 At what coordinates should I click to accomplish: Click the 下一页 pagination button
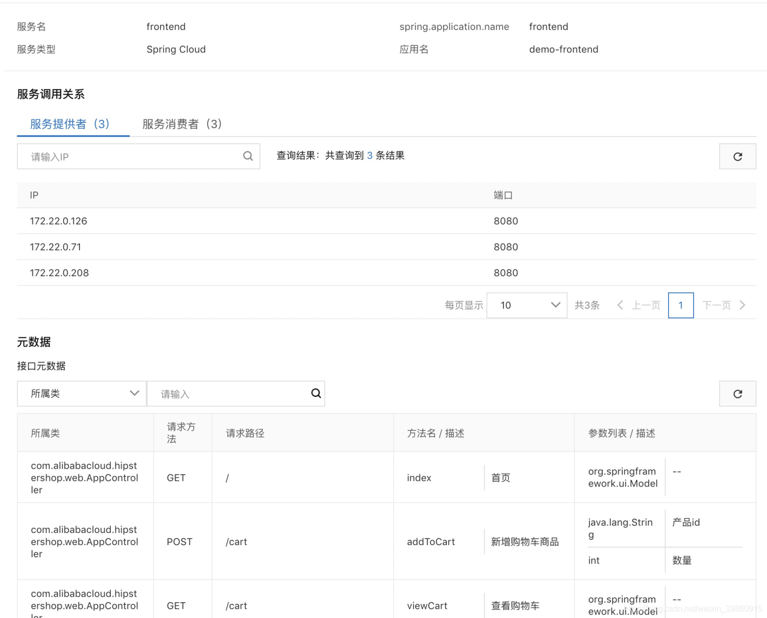coord(717,305)
